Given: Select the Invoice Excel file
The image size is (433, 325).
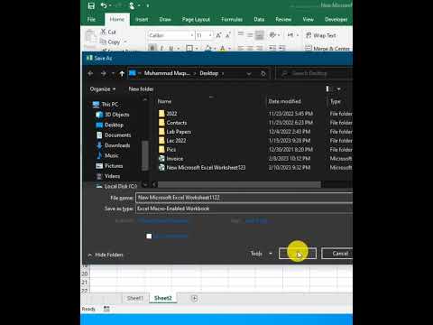Looking at the screenshot, I should pos(171,159).
